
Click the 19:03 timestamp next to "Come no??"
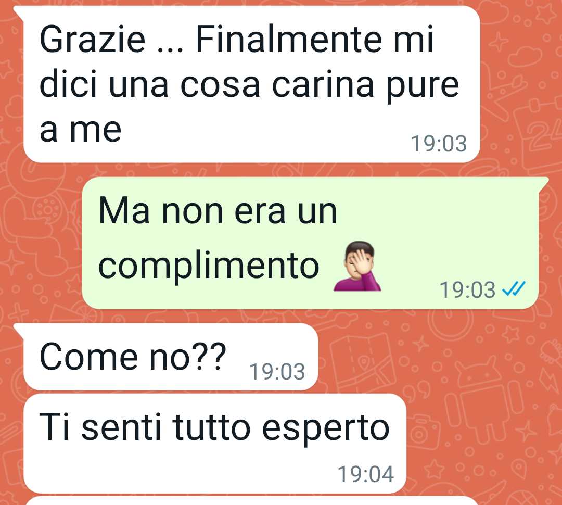coord(277,372)
